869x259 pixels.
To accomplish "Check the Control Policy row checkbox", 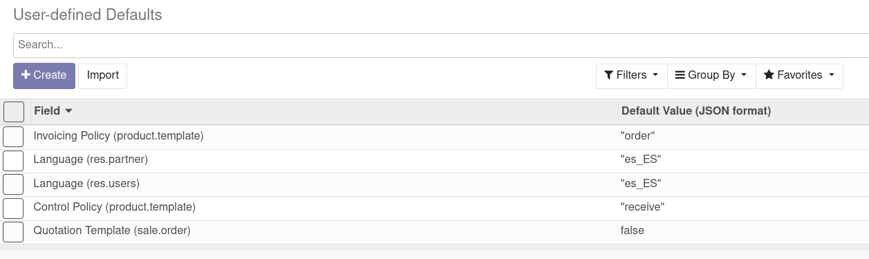I will point(13,207).
